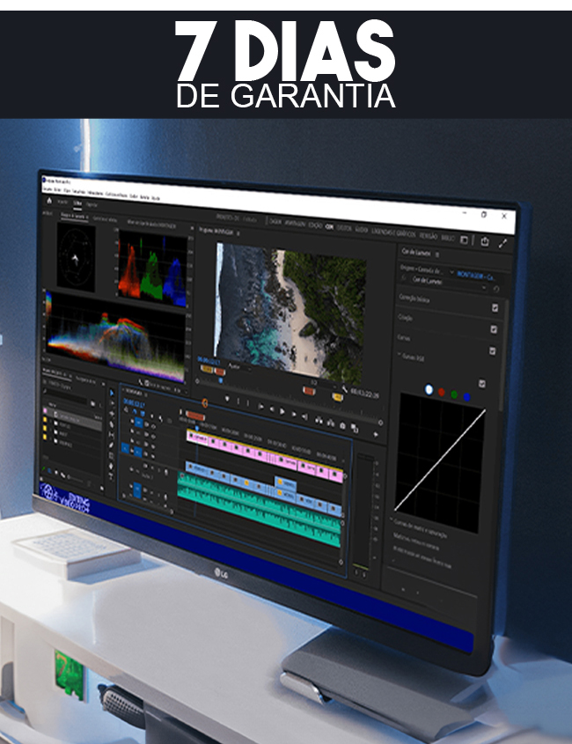572x744 pixels.
Task: Select the green curve channel circle
Action: tap(454, 394)
